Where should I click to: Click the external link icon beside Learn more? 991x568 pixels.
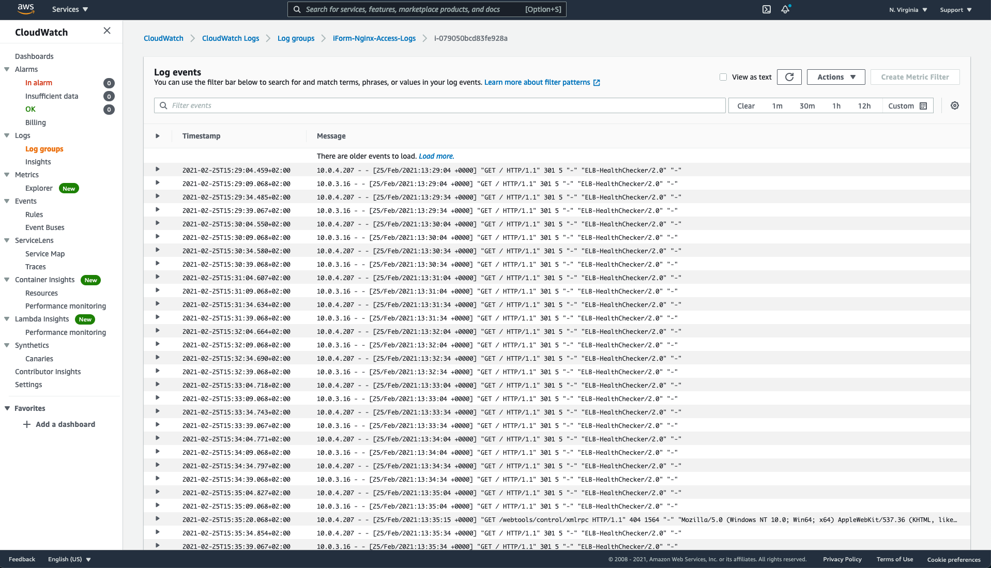(x=597, y=83)
